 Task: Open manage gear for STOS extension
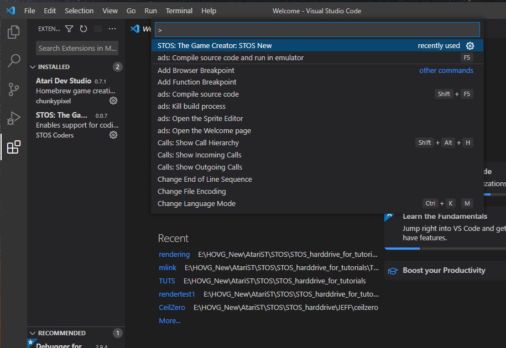pyautogui.click(x=113, y=135)
